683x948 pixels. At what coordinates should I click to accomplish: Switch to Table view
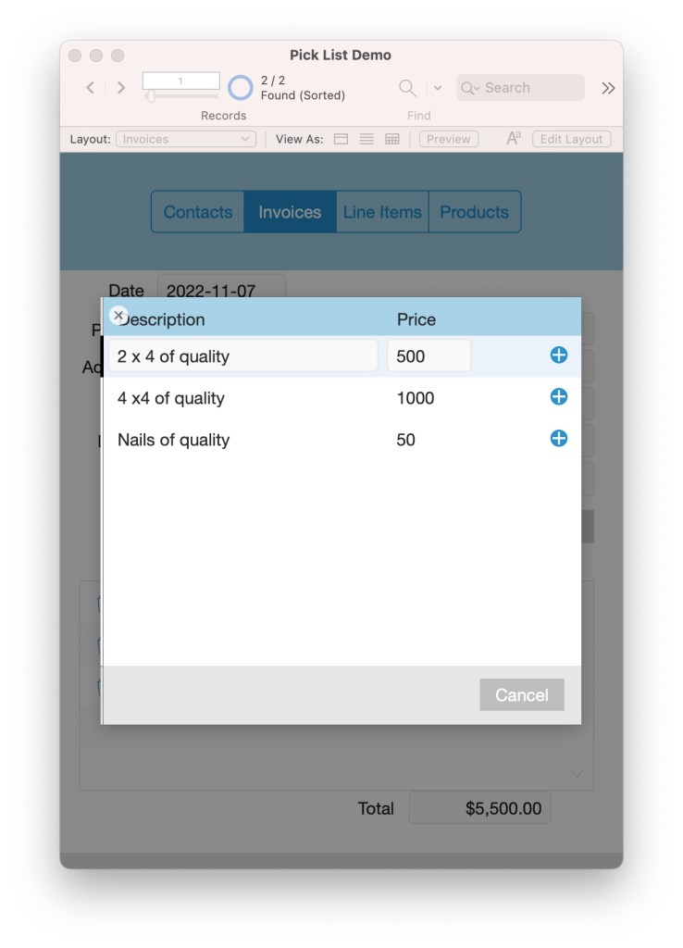(x=392, y=140)
